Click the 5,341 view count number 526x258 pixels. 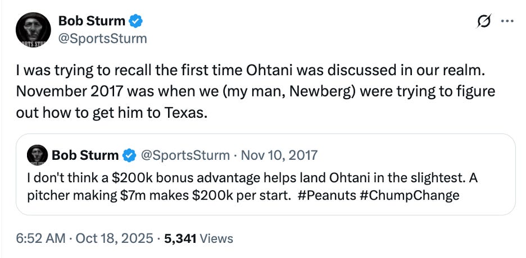(179, 238)
